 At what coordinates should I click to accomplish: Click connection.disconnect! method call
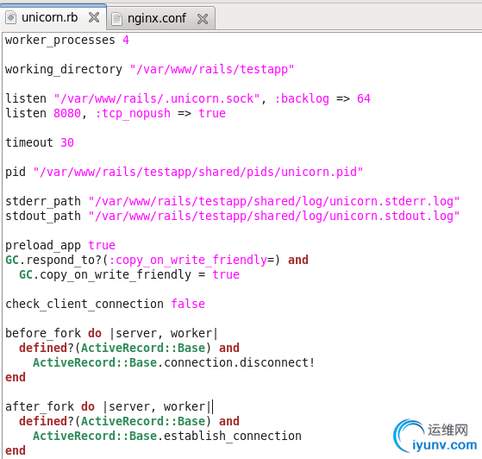pos(239,362)
